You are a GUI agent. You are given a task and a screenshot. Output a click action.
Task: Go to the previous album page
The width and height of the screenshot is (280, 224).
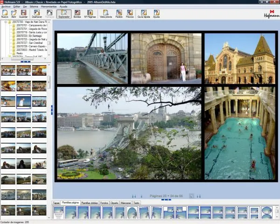click(141, 196)
